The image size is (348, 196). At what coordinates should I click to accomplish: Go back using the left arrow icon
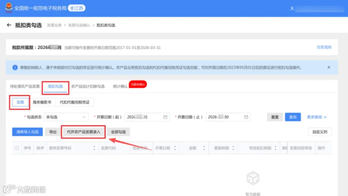[x=9, y=25]
